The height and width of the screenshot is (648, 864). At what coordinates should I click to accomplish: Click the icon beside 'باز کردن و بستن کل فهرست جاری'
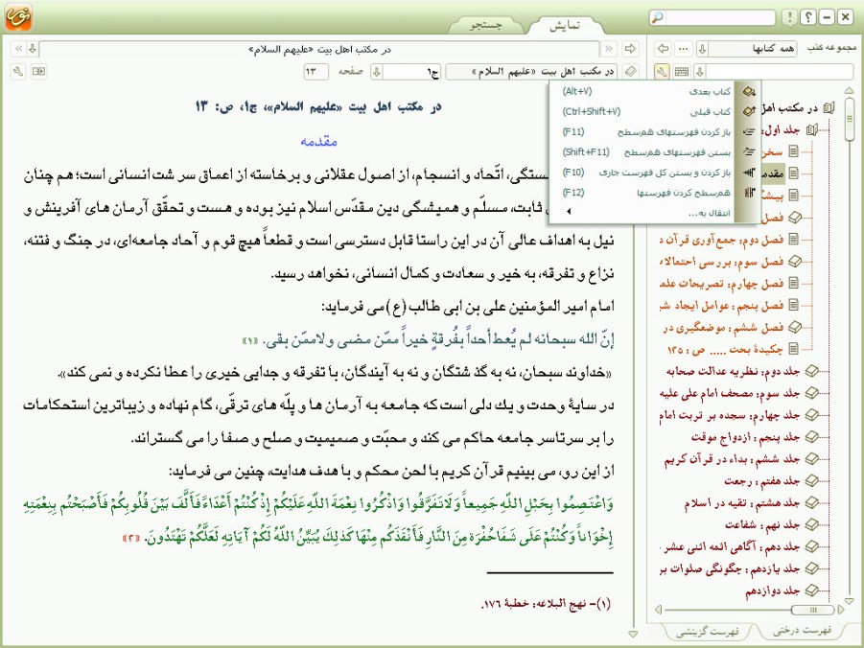(749, 173)
